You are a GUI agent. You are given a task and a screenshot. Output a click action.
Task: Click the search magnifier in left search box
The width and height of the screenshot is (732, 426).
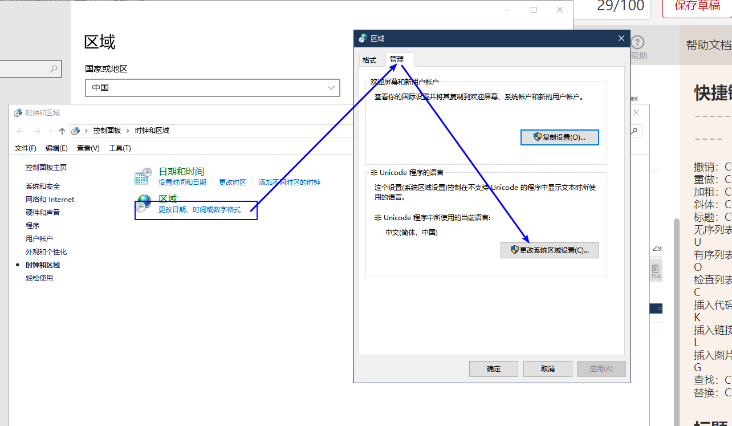[x=54, y=69]
